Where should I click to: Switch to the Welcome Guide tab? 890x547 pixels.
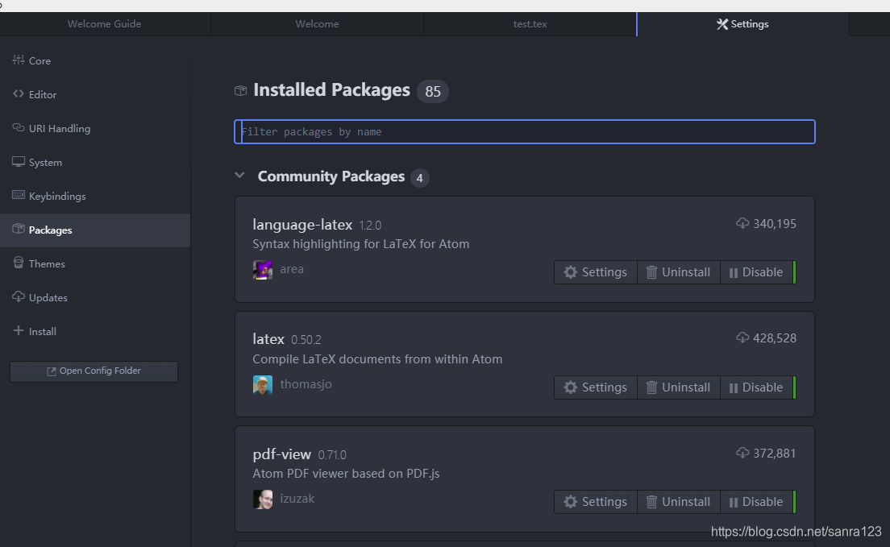tap(105, 24)
